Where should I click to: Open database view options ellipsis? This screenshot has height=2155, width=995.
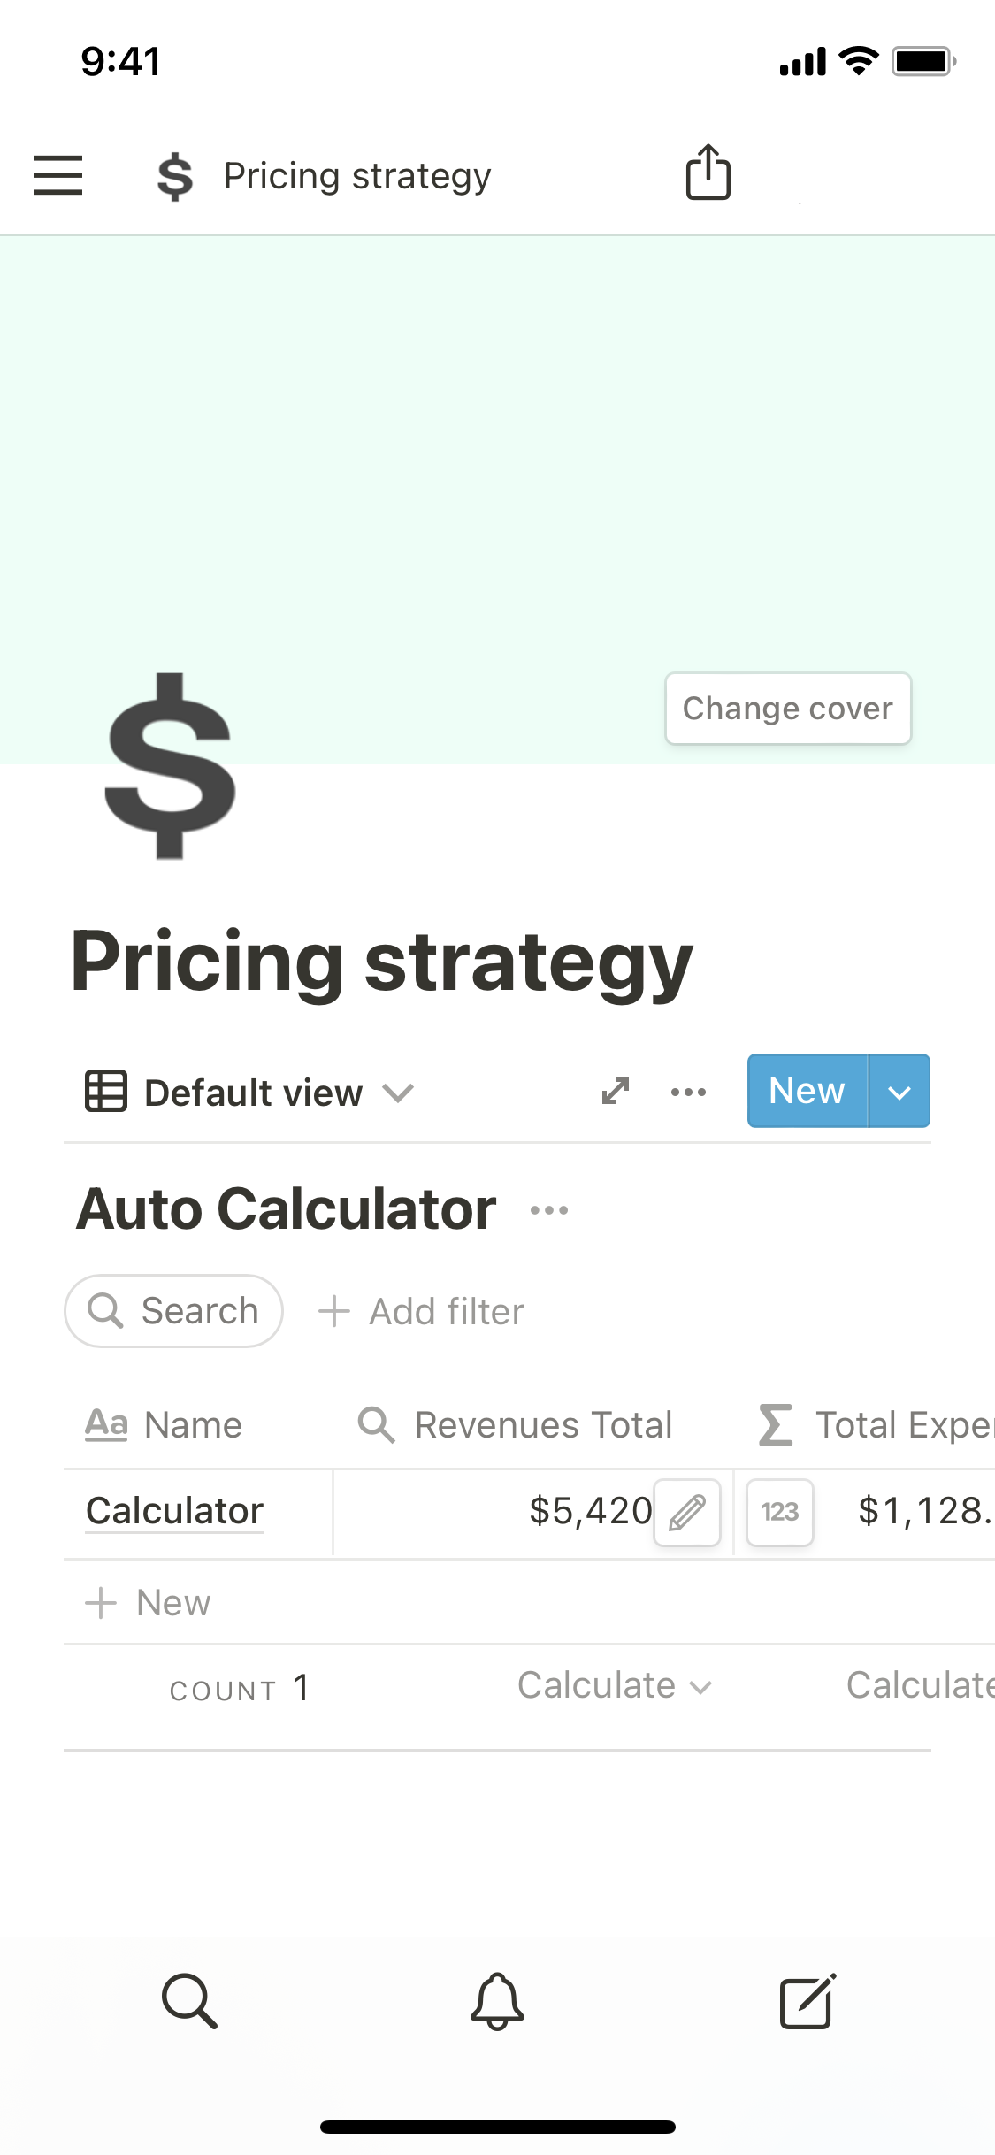click(688, 1092)
